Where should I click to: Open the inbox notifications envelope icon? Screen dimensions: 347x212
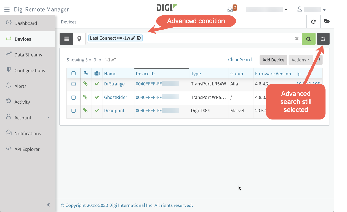tap(230, 9)
